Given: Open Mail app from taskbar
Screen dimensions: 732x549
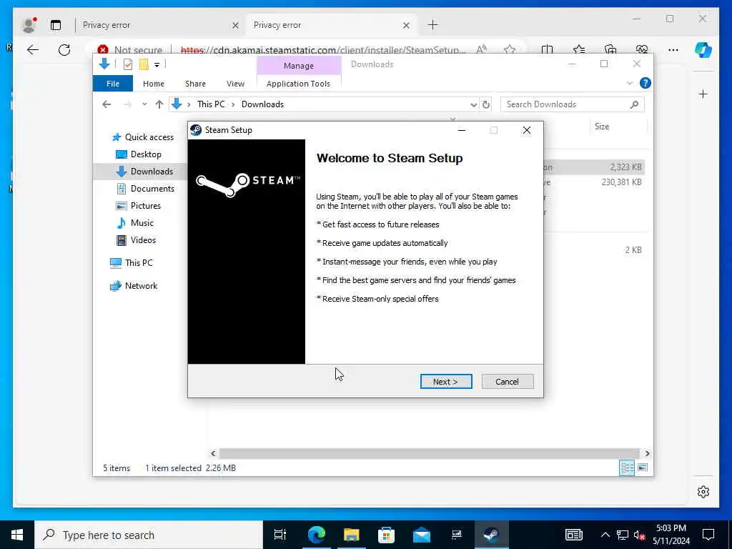Looking at the screenshot, I should pyautogui.click(x=422, y=535).
